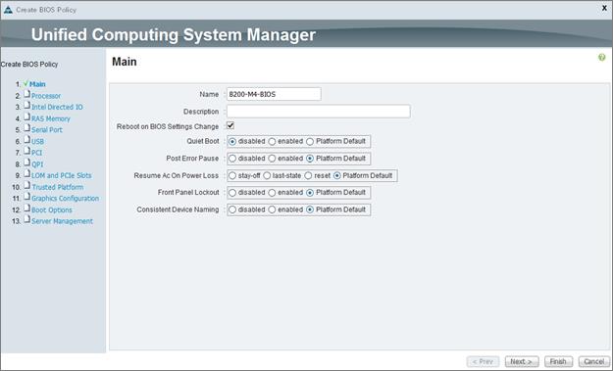Click the page icon next to PCI
This screenshot has width=613, height=371.
[26, 151]
